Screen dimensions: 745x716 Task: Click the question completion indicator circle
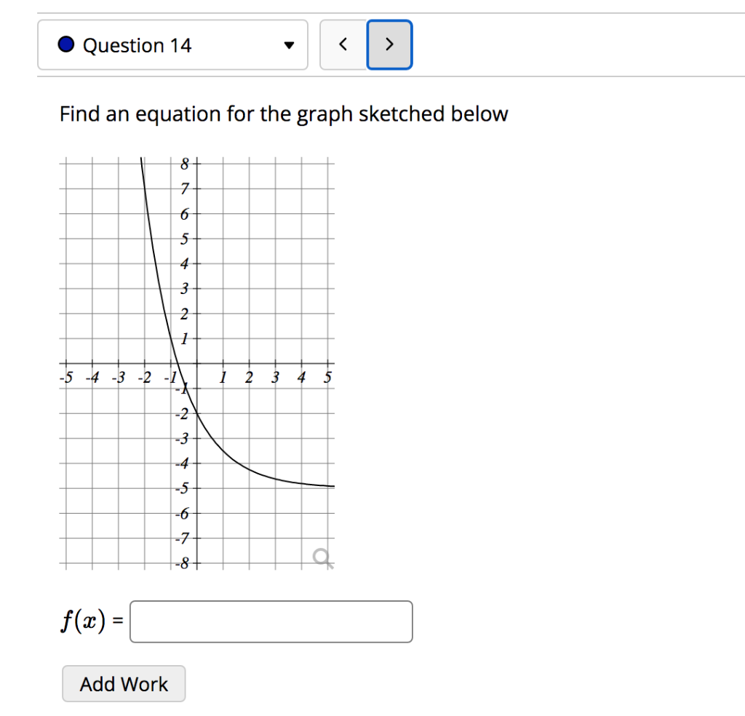(65, 44)
